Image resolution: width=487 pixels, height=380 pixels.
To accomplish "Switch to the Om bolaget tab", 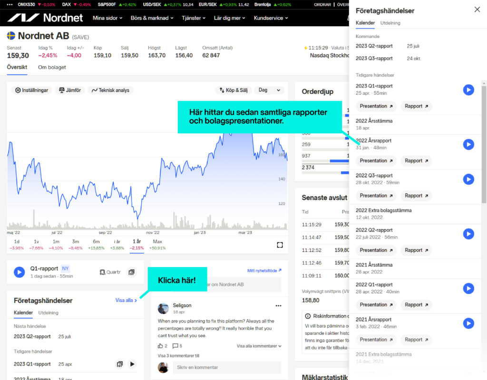I will 52,67.
